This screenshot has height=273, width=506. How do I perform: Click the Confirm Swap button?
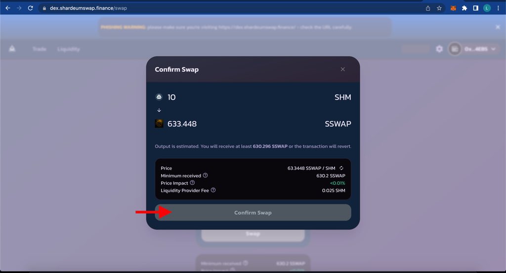click(x=253, y=213)
